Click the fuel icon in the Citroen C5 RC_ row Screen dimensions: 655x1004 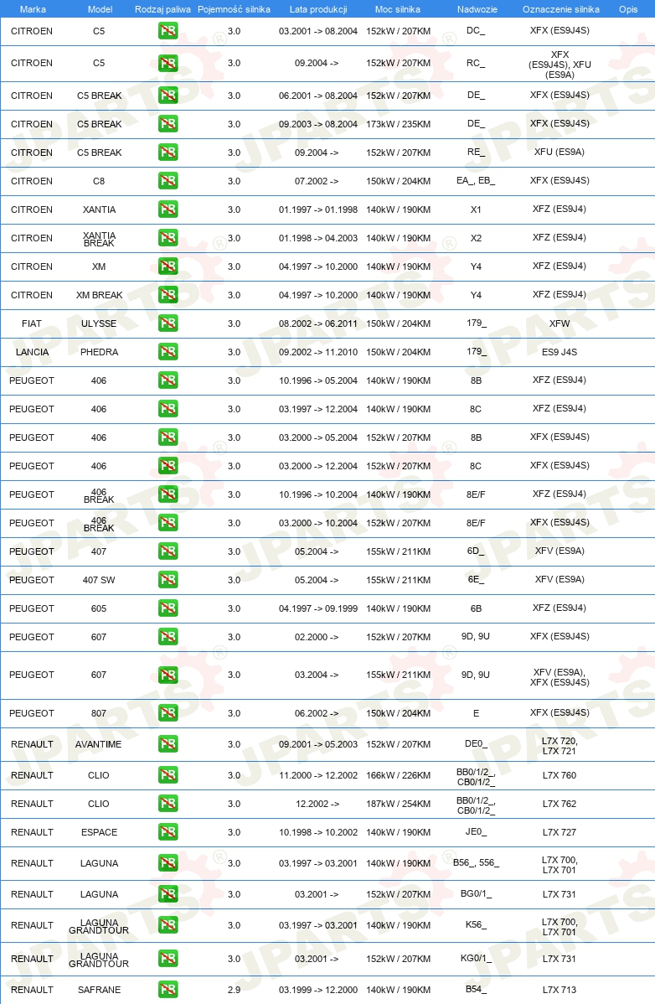pyautogui.click(x=168, y=64)
